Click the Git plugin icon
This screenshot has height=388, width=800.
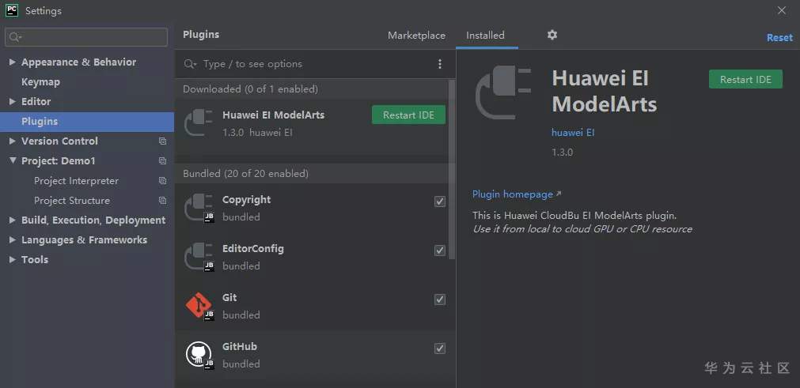tap(199, 306)
